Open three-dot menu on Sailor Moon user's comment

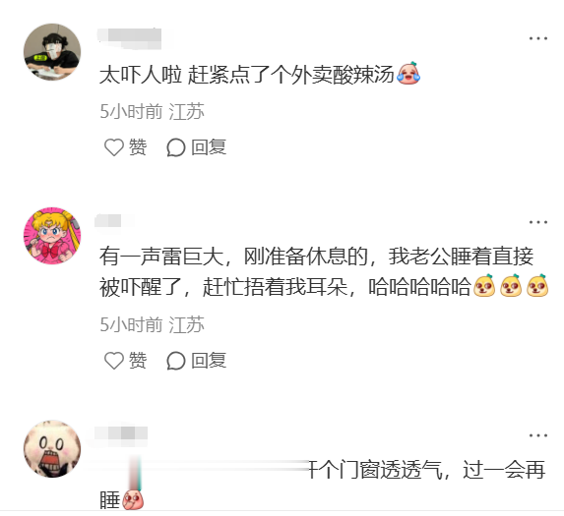(x=538, y=222)
